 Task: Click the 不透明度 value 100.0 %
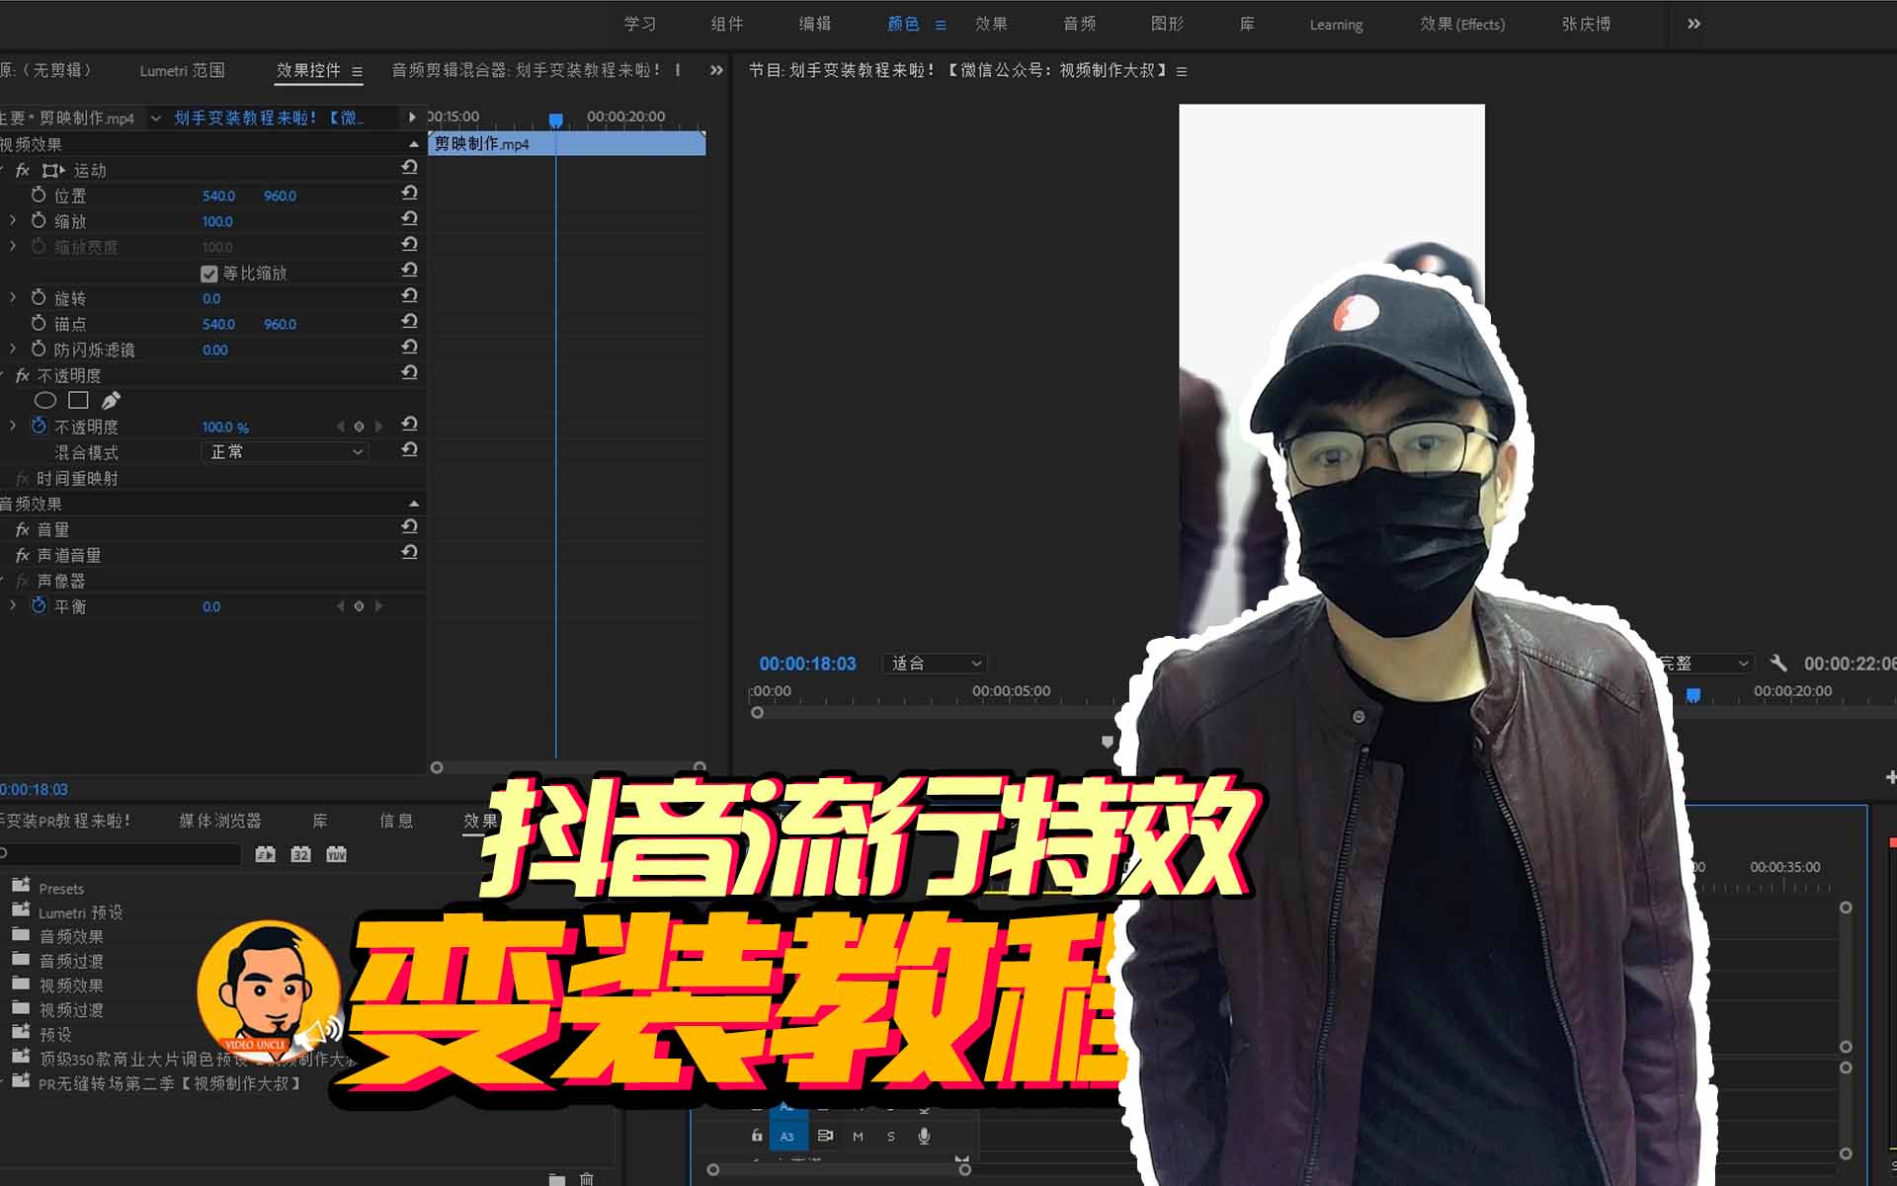click(x=225, y=427)
